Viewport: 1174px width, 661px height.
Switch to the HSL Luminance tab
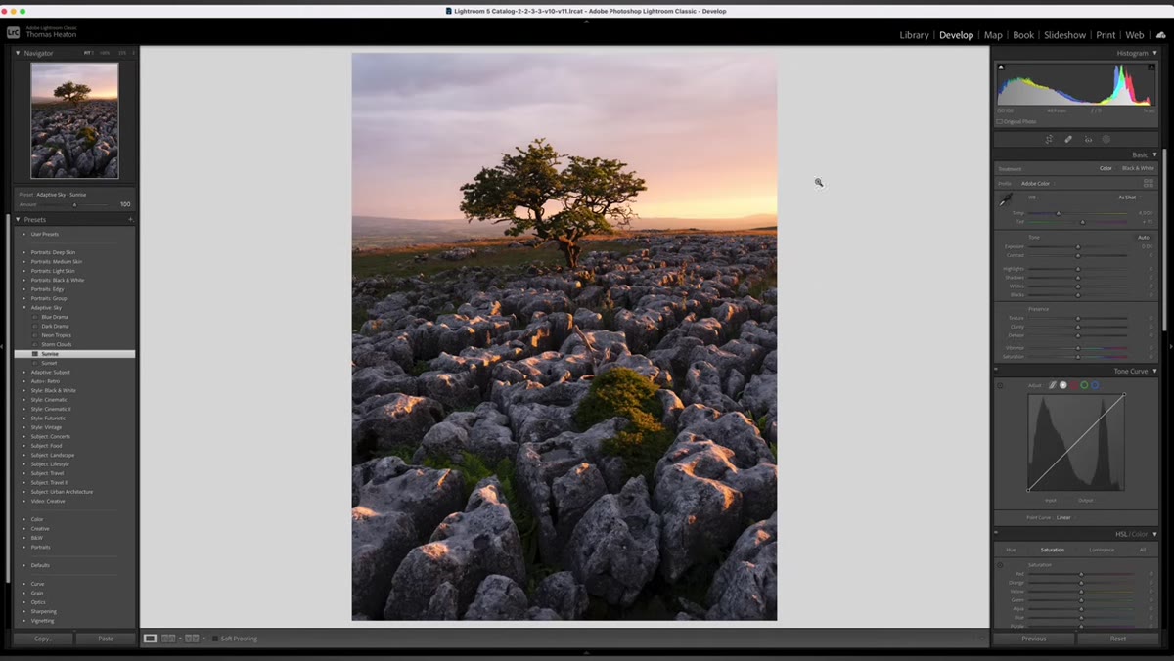1102,550
